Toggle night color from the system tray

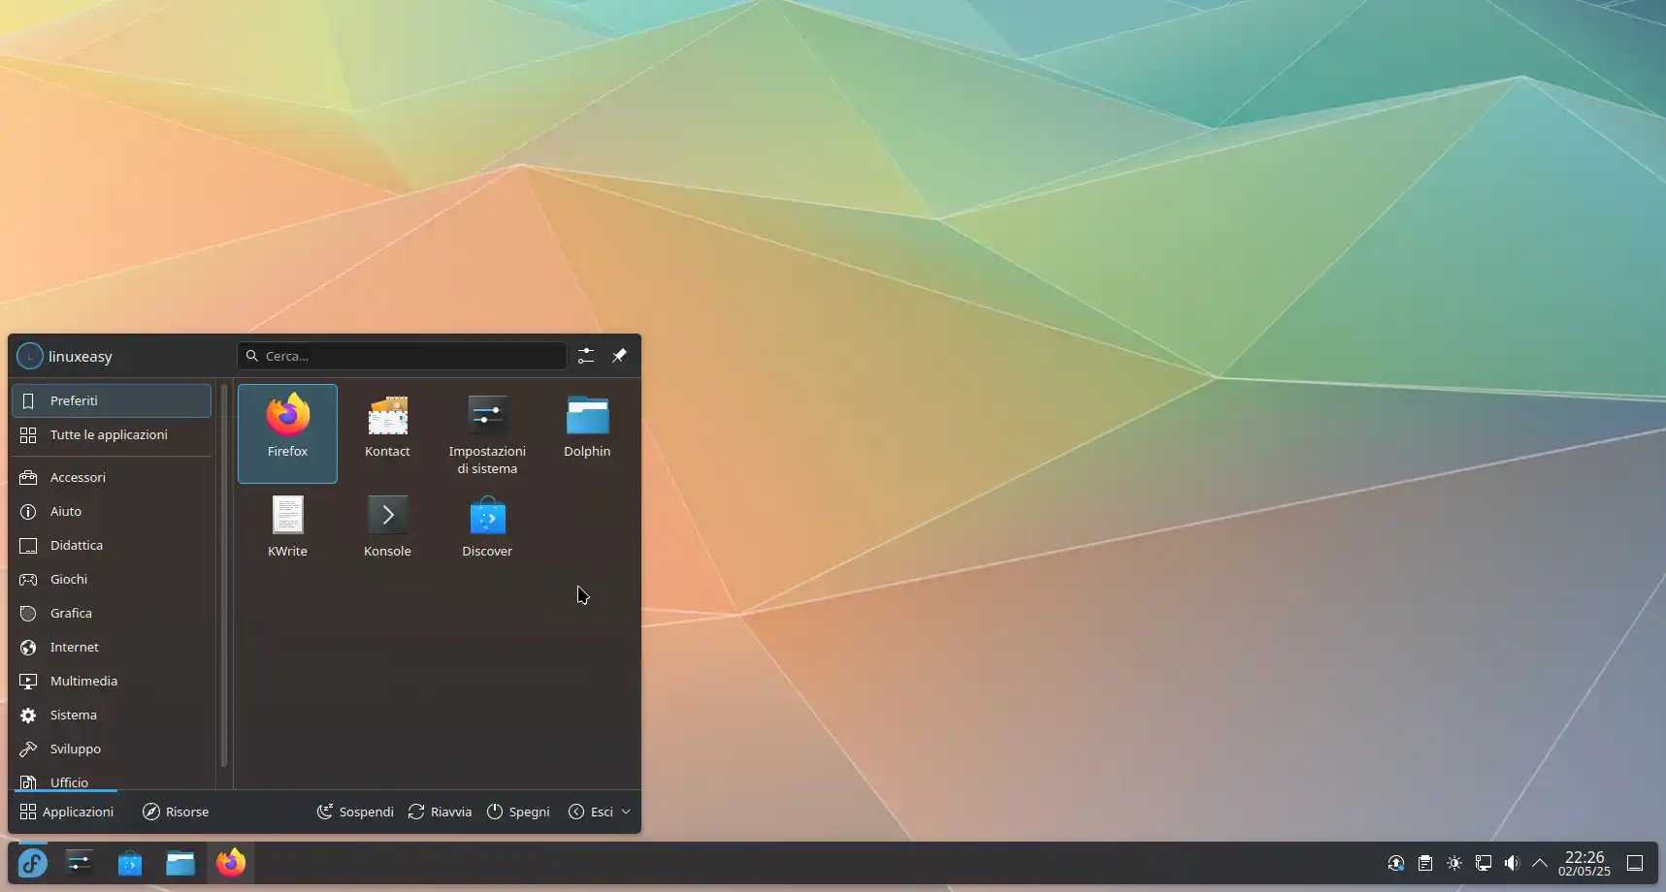tap(1454, 863)
